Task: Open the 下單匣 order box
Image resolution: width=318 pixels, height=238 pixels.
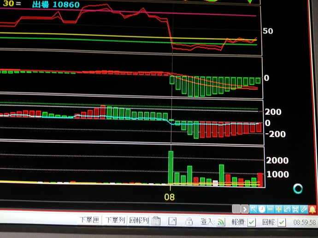Action: click(x=89, y=220)
